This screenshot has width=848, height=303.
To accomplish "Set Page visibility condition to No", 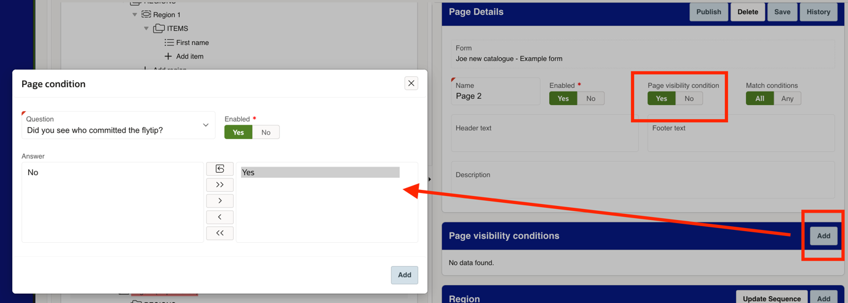I will pyautogui.click(x=689, y=98).
